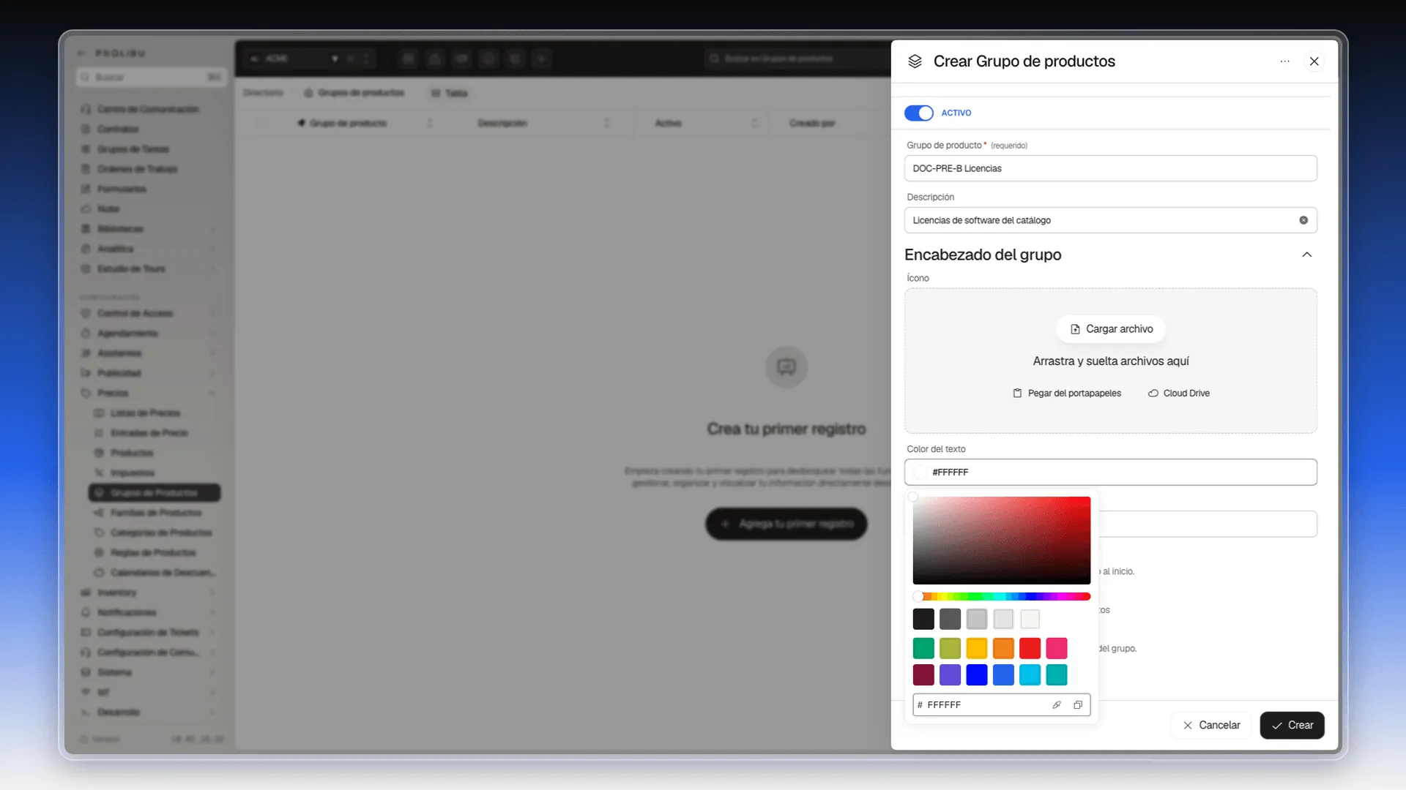Screen dimensions: 1406x790
Task: Click the Crear button
Action: click(1292, 726)
